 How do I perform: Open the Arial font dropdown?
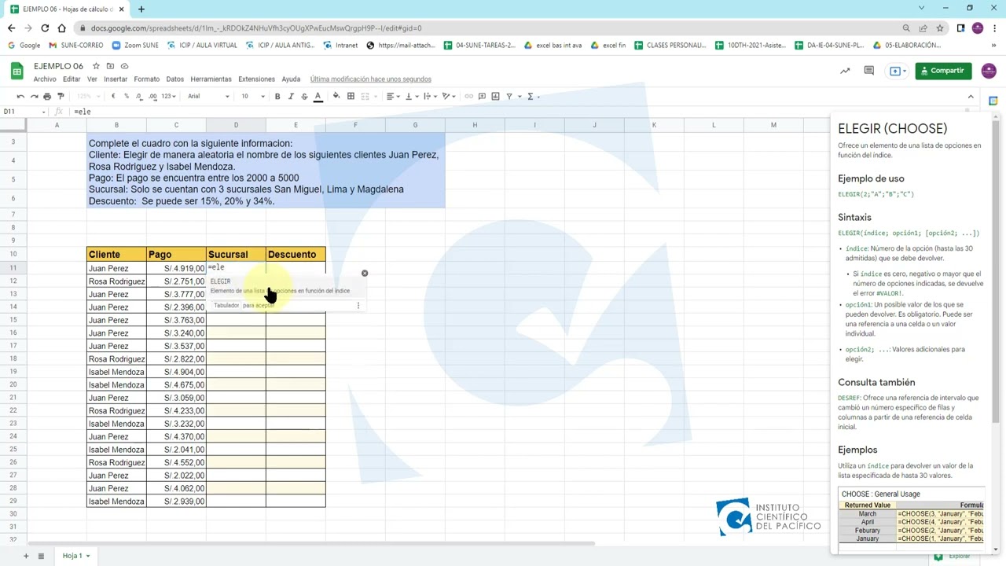(208, 97)
